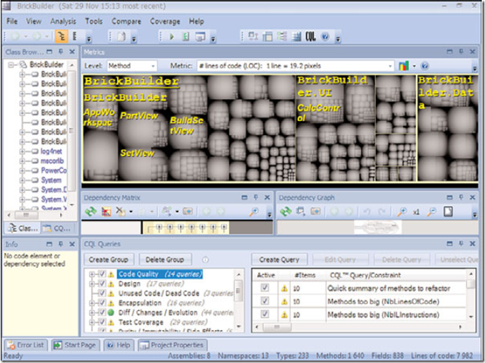The height and width of the screenshot is (363, 485).
Task: Open the Metric dropdown for lines of code
Action: pos(296,66)
